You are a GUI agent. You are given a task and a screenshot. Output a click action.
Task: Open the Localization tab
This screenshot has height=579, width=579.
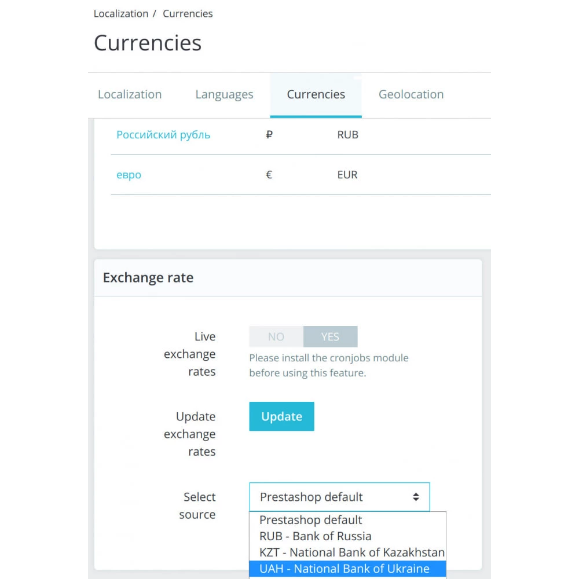click(130, 94)
